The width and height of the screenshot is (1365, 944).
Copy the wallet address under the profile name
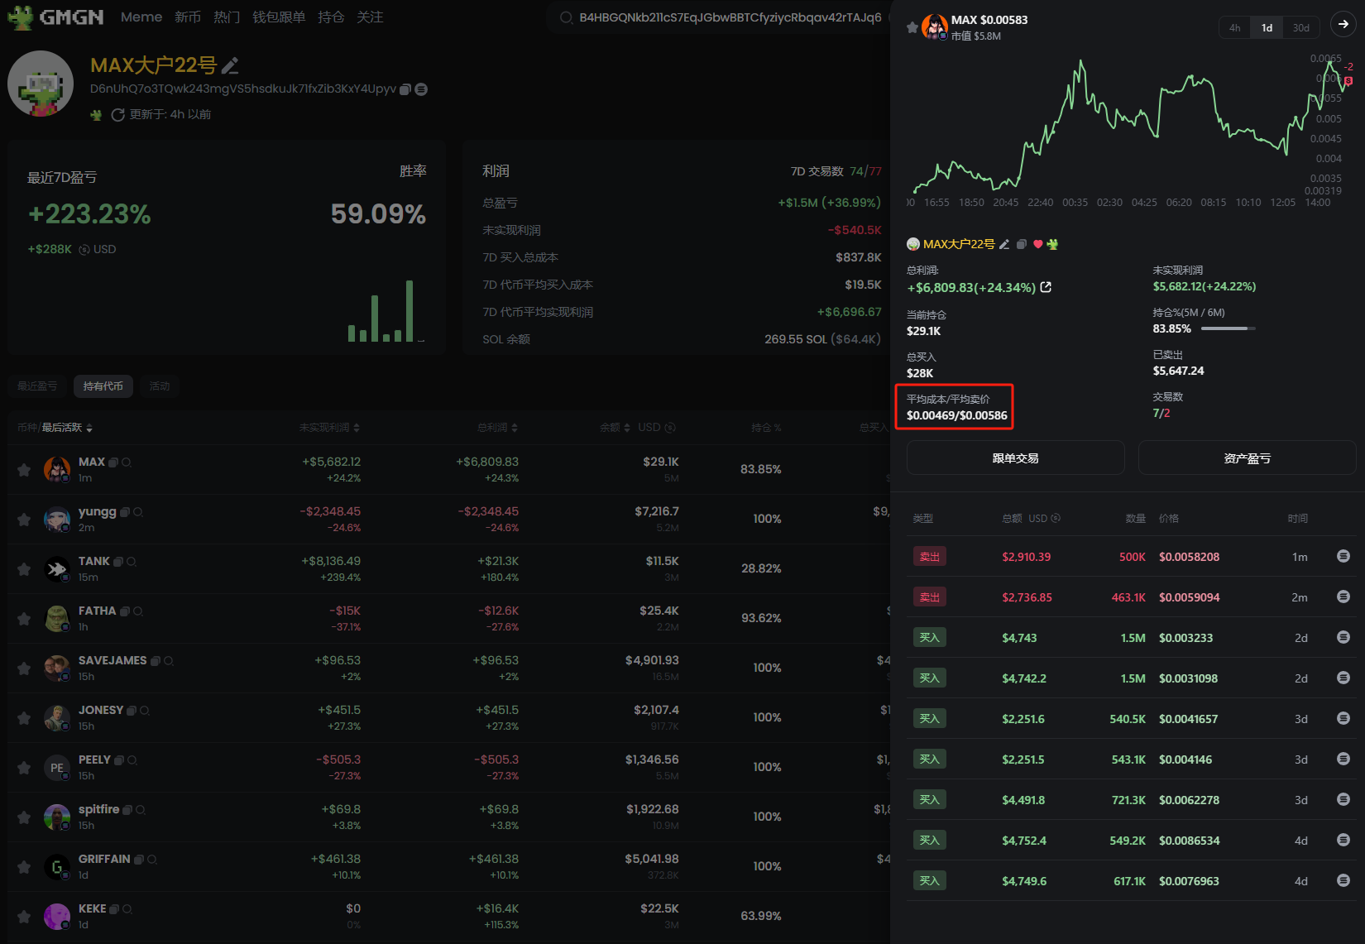[x=405, y=89]
